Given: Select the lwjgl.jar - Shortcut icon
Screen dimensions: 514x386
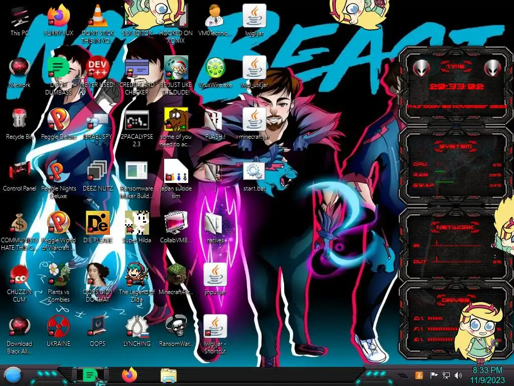Looking at the screenshot, I should point(215,327).
